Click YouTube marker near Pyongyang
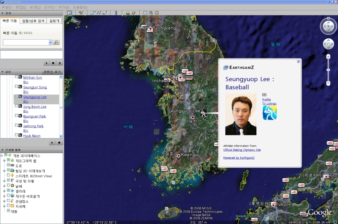The width and height of the screenshot is (338, 224). click(150, 30)
